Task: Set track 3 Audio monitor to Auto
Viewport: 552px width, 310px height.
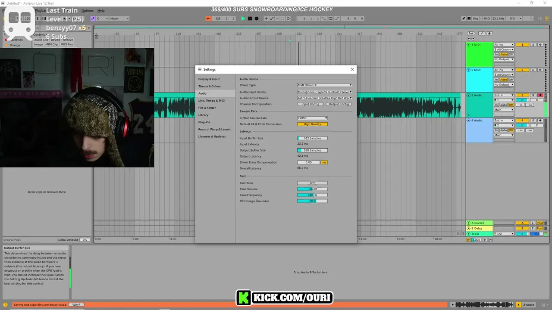Action: coord(503,105)
